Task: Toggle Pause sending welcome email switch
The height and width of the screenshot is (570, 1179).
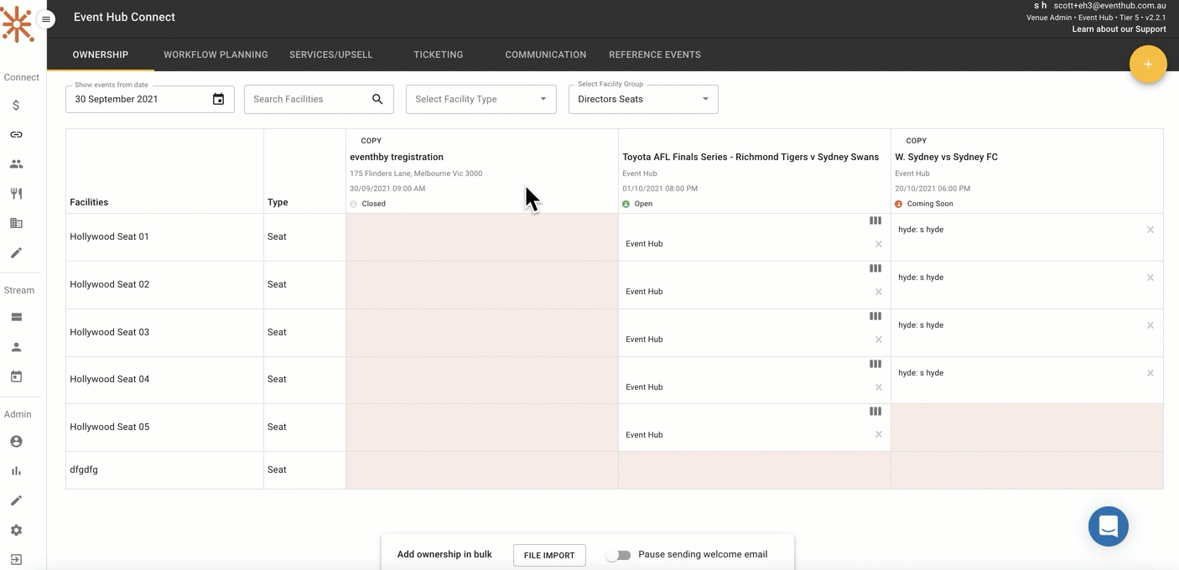Action: [619, 555]
